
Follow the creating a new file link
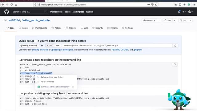click(40, 50)
